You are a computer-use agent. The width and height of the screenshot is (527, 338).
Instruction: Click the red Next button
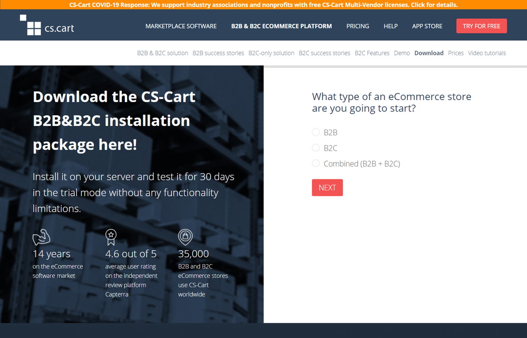coord(327,187)
